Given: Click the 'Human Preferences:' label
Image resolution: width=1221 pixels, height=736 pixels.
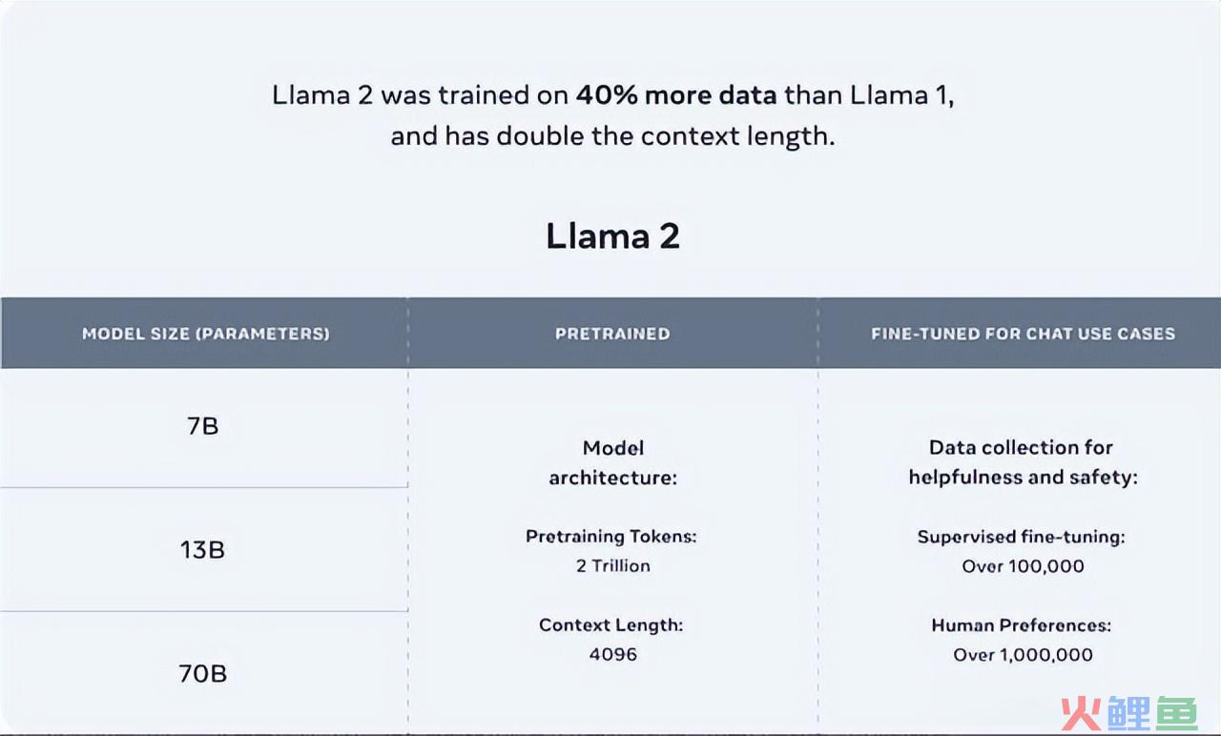Looking at the screenshot, I should [1022, 625].
